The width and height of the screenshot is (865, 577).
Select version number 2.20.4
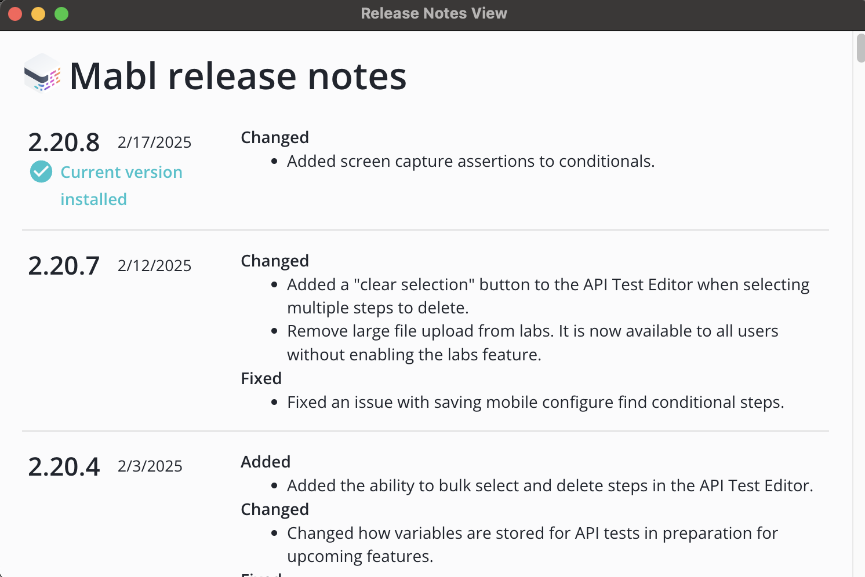pyautogui.click(x=64, y=467)
